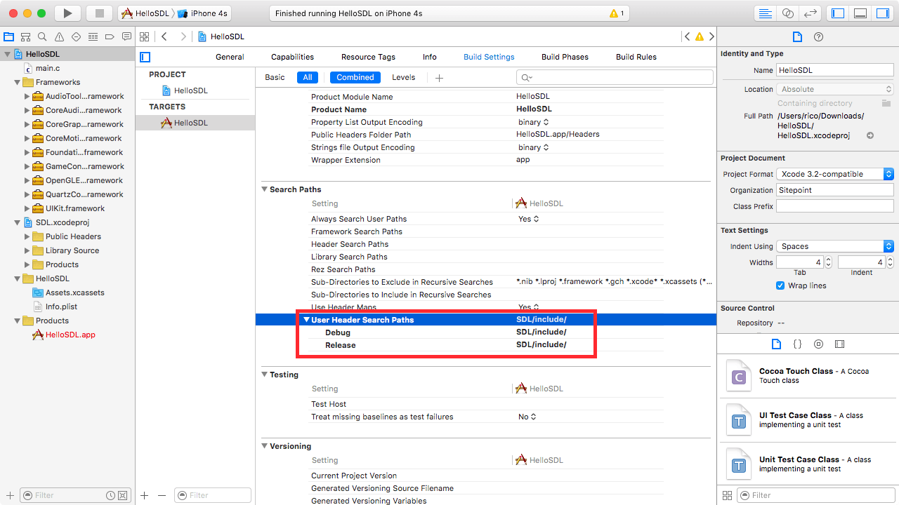The width and height of the screenshot is (899, 505).
Task: Collapse the Frameworks group
Action: [18, 82]
